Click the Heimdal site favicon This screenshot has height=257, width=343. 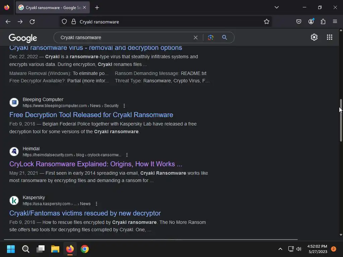(x=14, y=152)
